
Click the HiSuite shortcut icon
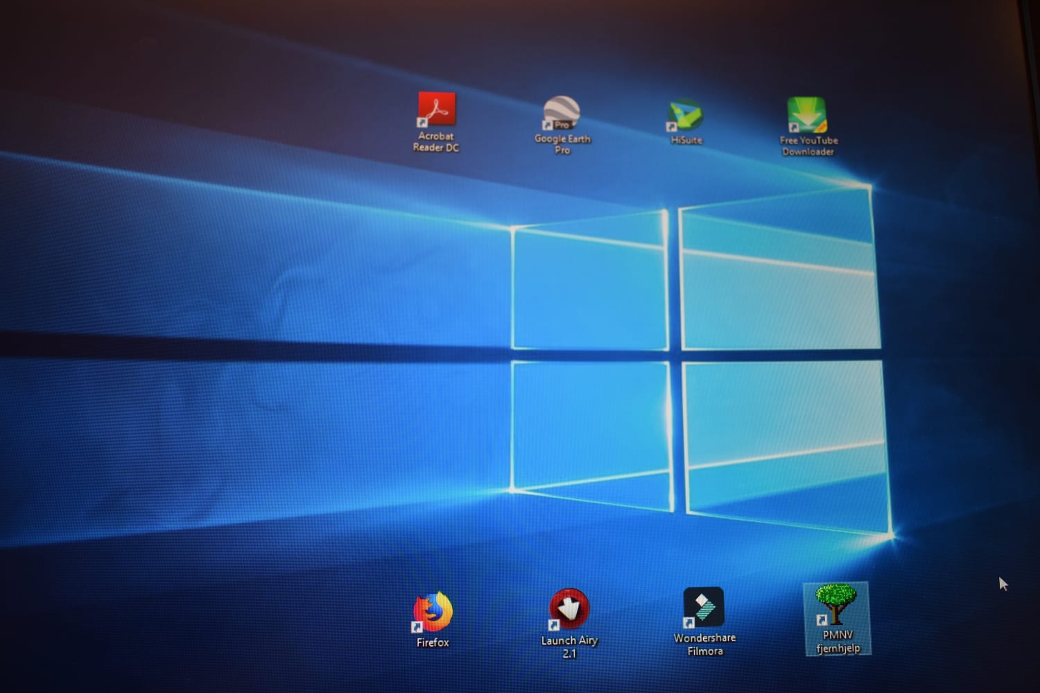point(685,115)
